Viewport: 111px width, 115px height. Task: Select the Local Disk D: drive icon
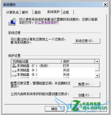(x=14, y=71)
